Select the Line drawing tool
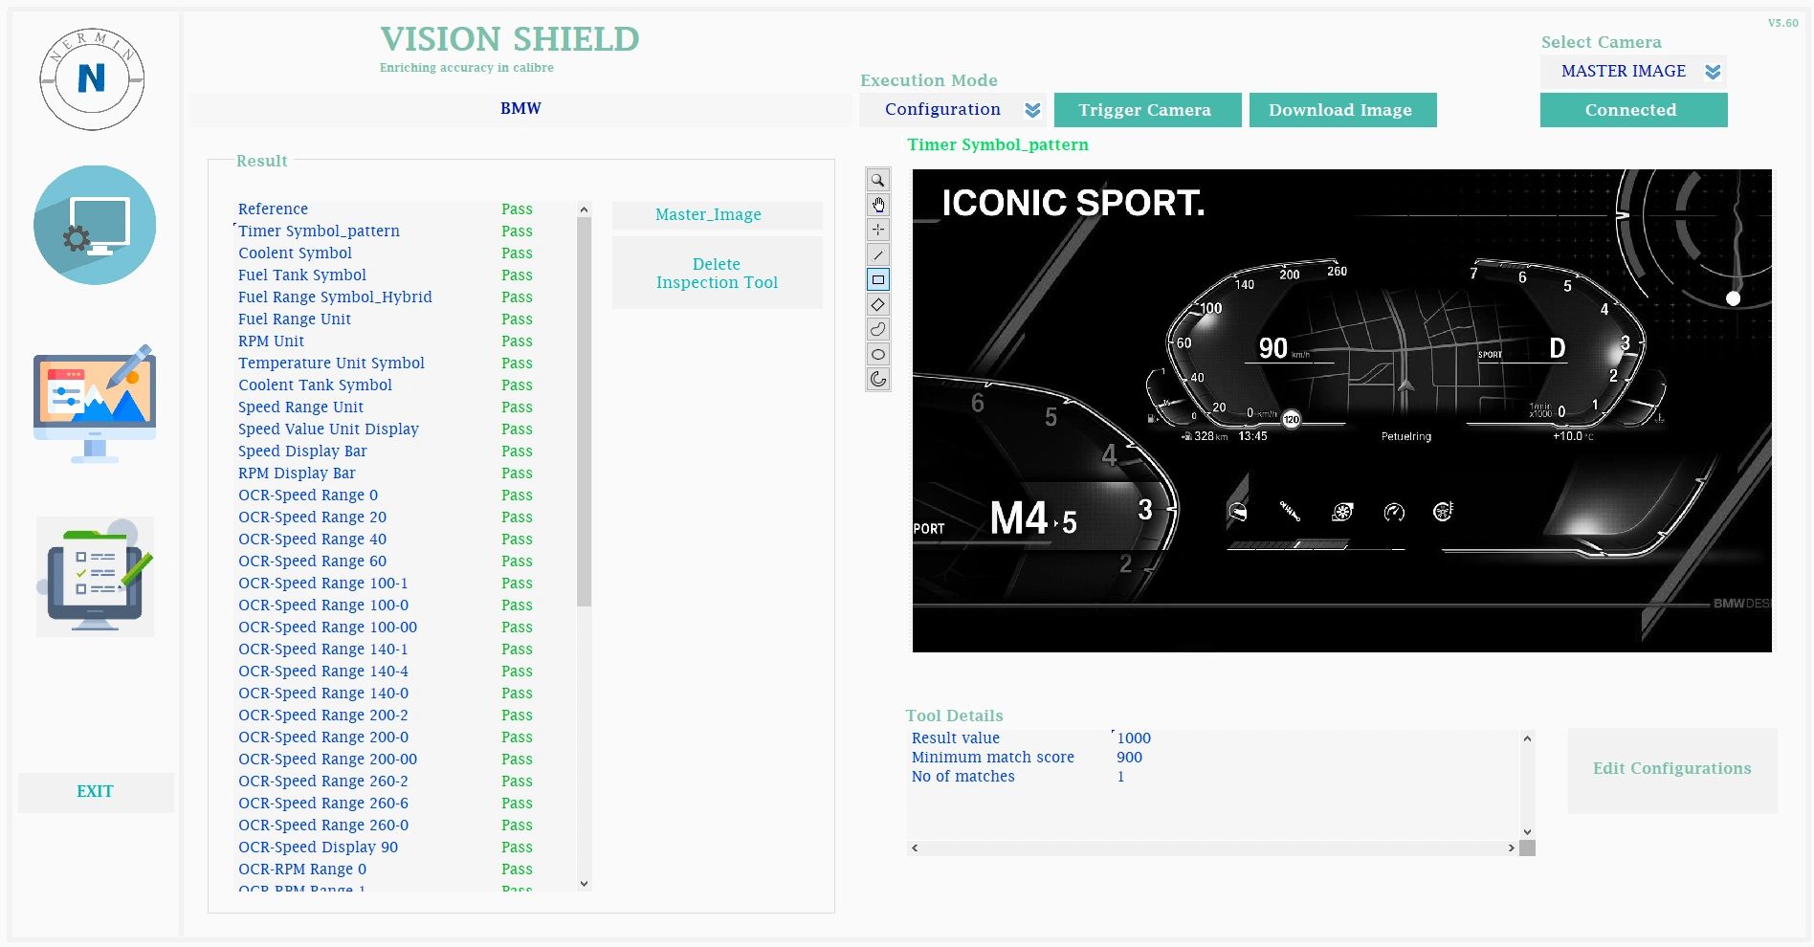 click(877, 254)
